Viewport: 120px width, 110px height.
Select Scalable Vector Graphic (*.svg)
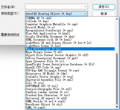[x=70, y=77]
